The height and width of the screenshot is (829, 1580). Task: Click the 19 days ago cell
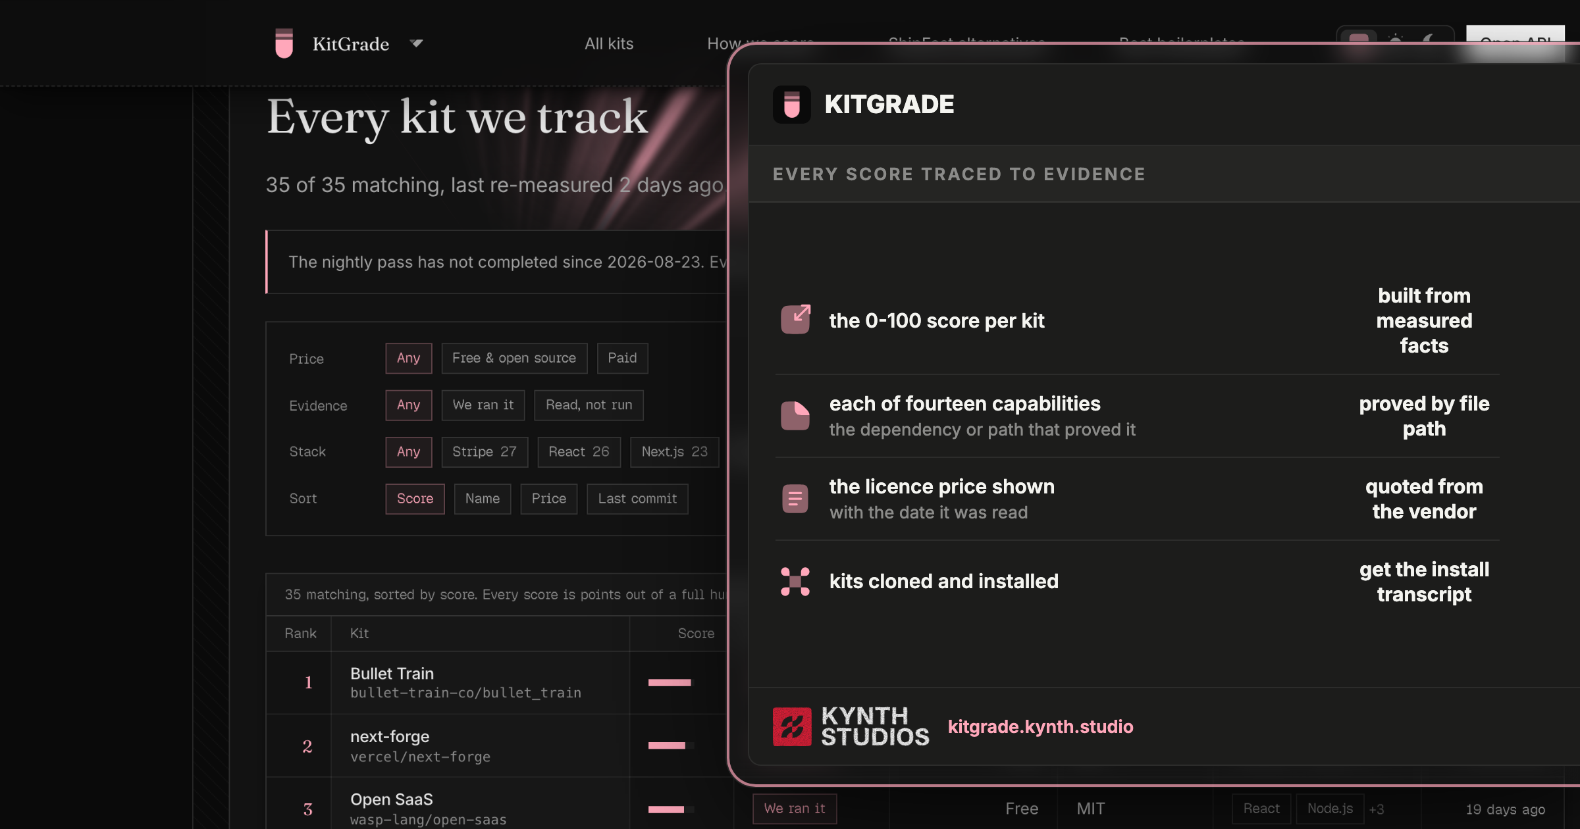pyautogui.click(x=1506, y=809)
